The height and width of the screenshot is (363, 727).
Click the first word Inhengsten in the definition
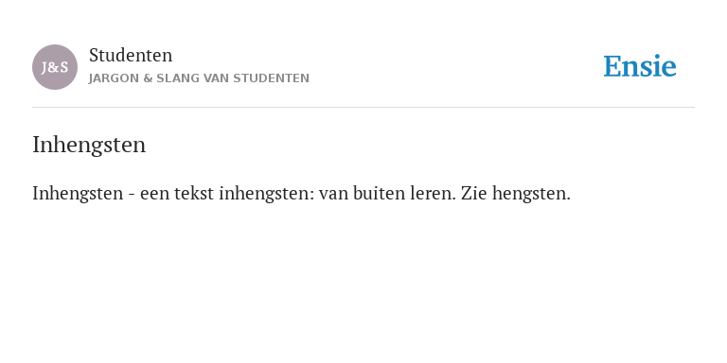[x=78, y=193]
